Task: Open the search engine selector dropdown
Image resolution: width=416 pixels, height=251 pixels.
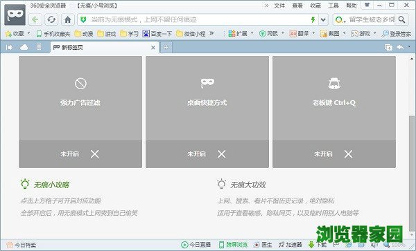Action: [340, 19]
